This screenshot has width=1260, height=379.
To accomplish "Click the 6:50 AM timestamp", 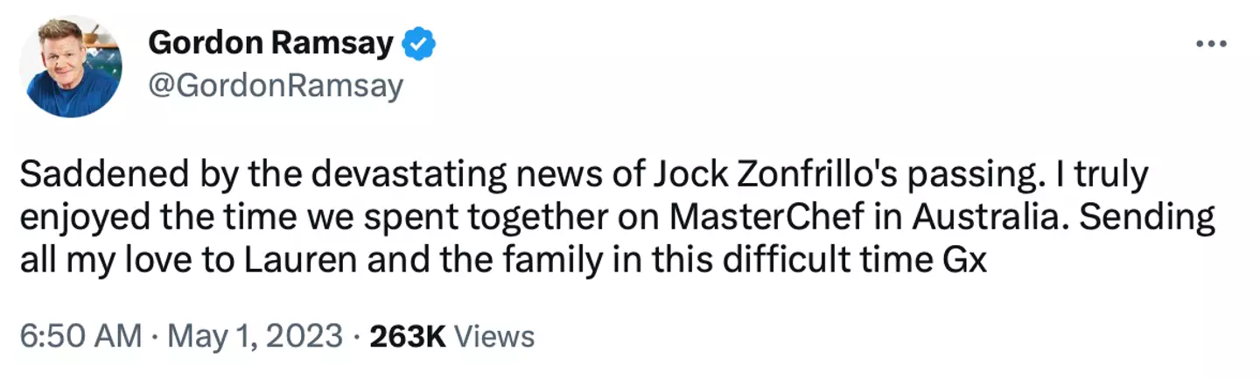I will [80, 336].
